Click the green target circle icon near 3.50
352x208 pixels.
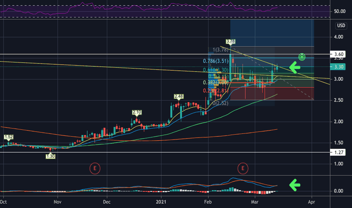[302, 57]
